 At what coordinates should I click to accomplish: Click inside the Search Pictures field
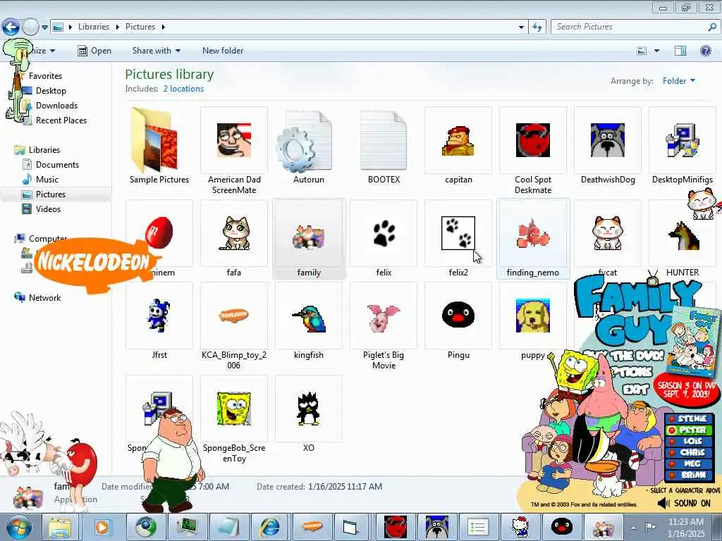point(630,27)
